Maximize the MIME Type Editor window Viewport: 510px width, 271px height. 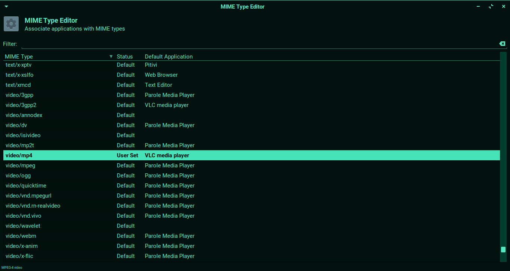[x=491, y=7]
